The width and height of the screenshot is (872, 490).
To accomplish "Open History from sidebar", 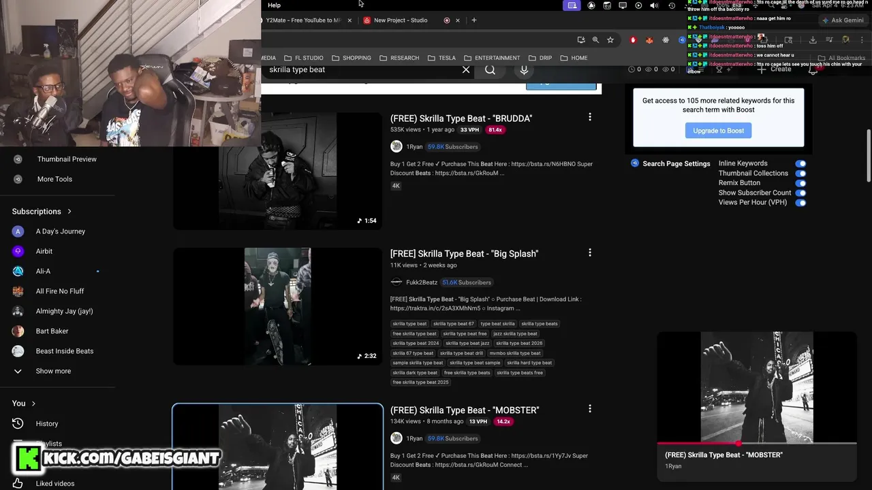I will click(47, 423).
